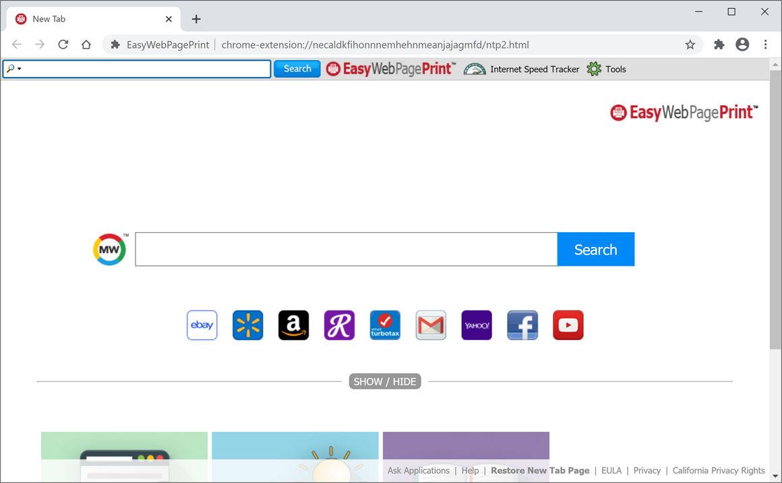Viewport: 782px width, 483px height.
Task: Maximize the browser window
Action: [x=731, y=11]
